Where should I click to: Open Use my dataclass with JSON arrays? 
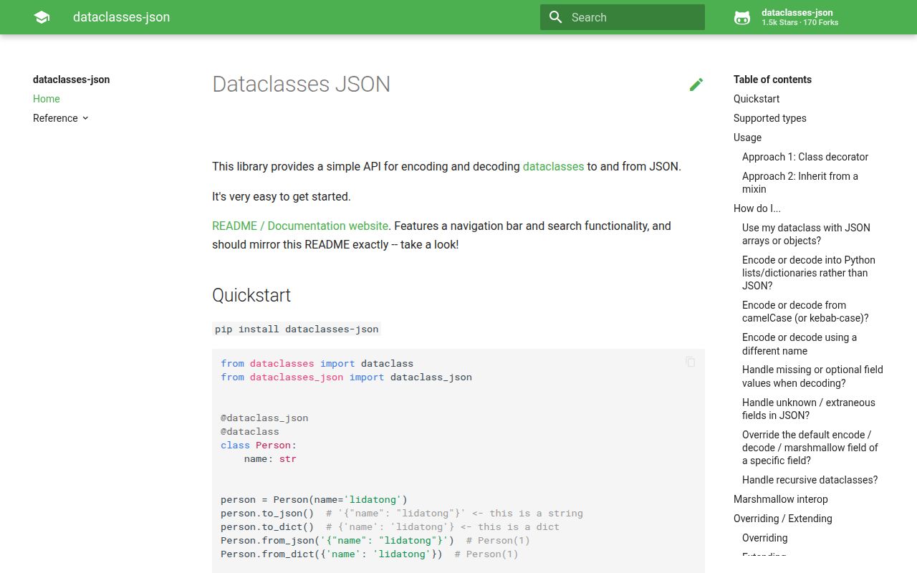point(806,234)
